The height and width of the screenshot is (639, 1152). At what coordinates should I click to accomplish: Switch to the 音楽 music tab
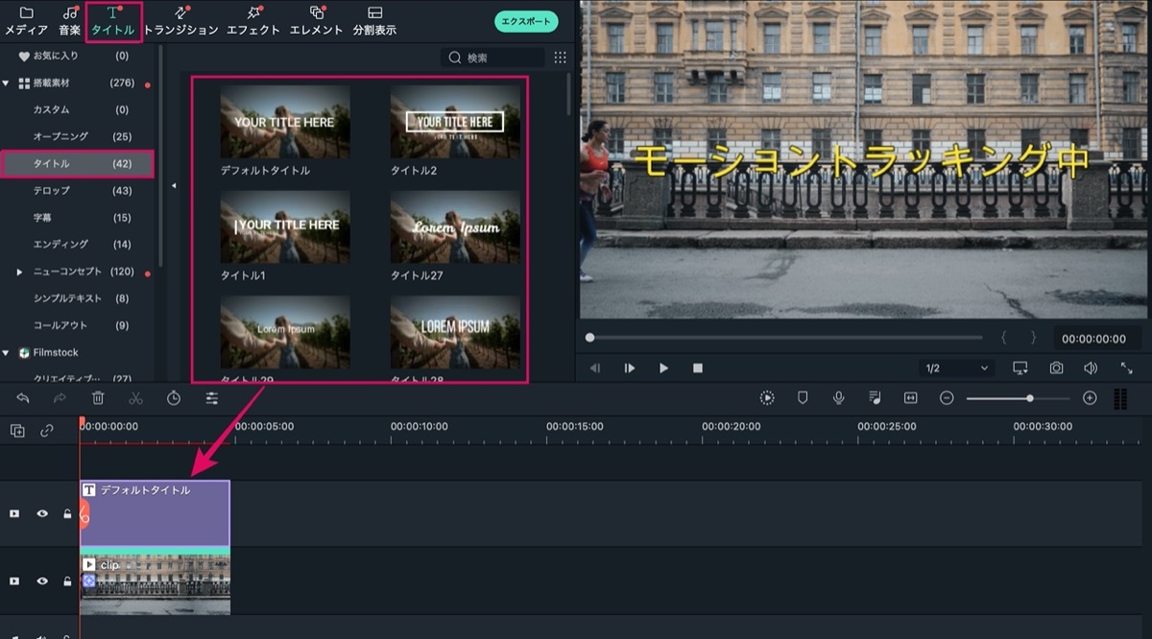click(x=69, y=20)
